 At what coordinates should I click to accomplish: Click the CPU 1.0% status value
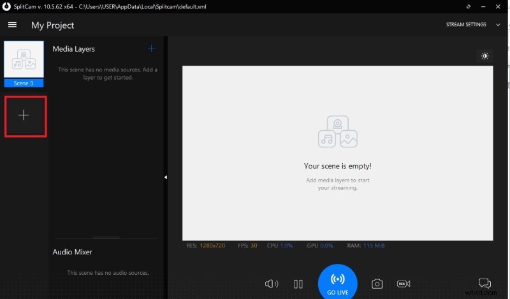point(286,245)
